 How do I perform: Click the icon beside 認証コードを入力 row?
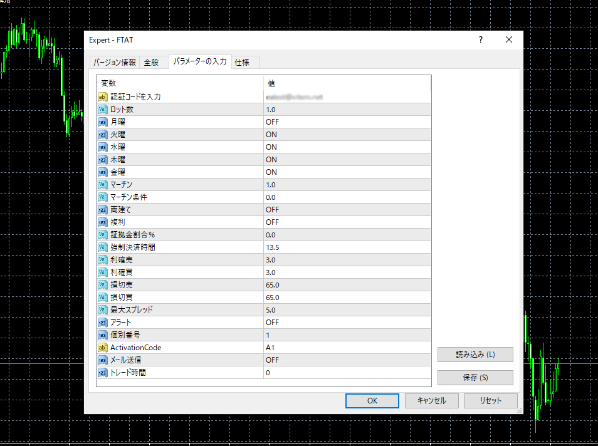(103, 97)
